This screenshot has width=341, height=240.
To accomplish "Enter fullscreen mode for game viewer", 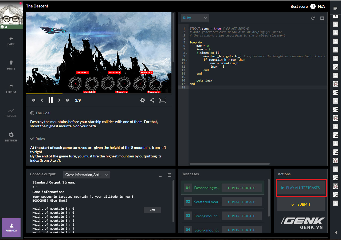I will point(163,100).
